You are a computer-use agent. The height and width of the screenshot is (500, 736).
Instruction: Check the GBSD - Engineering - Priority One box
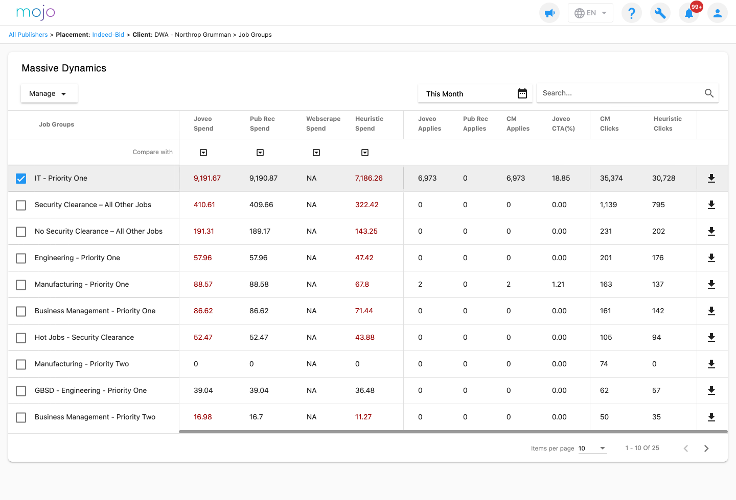coord(21,391)
